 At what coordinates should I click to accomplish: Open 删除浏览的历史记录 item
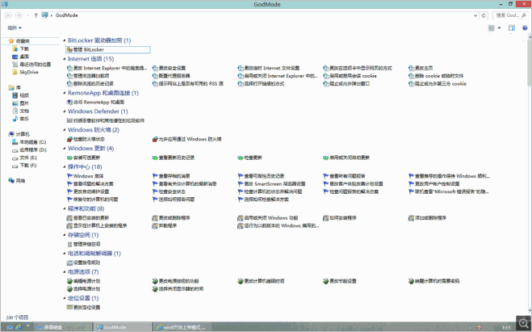[x=90, y=83]
